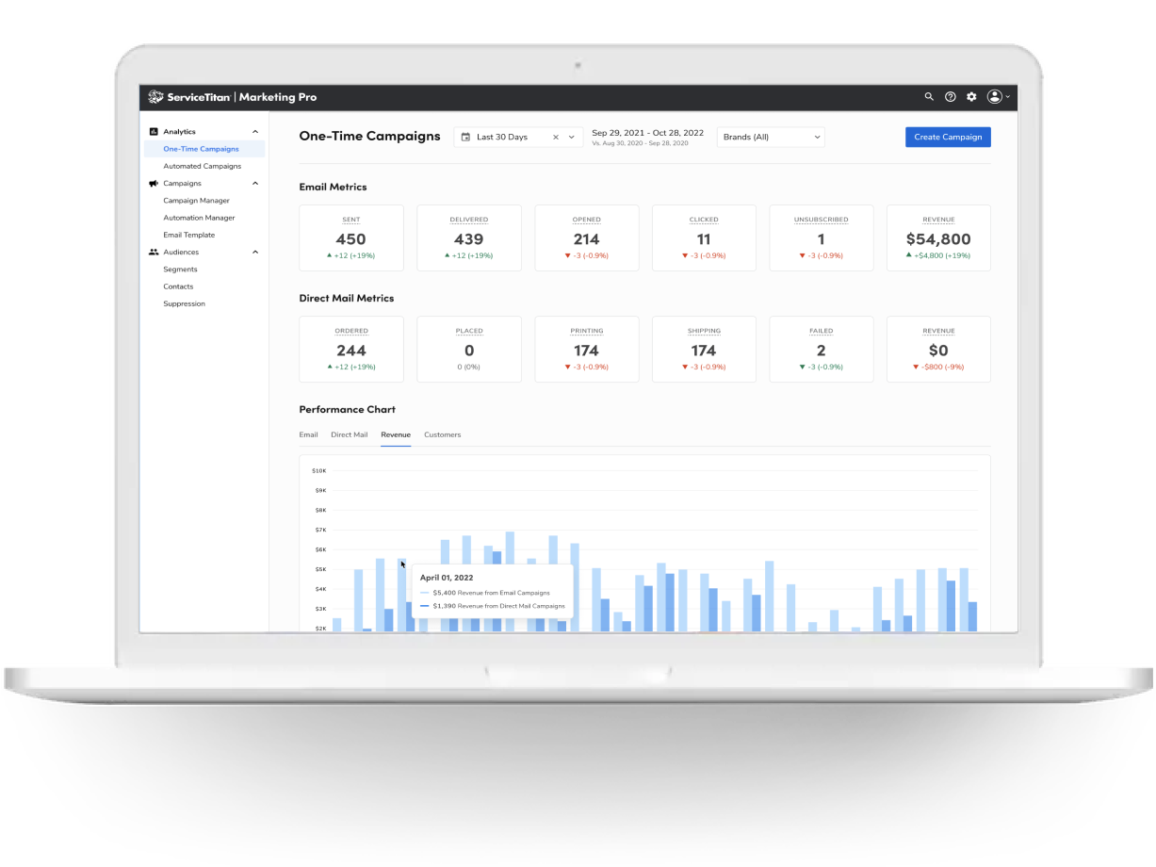1156x867 pixels.
Task: Clear the Last 30 Days filter
Action: [556, 138]
